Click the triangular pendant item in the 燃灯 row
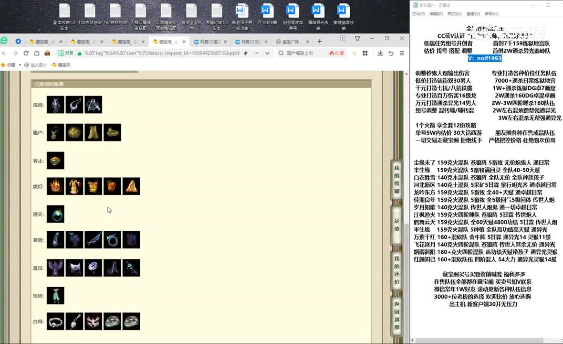This screenshot has width=563, height=344. (131, 186)
